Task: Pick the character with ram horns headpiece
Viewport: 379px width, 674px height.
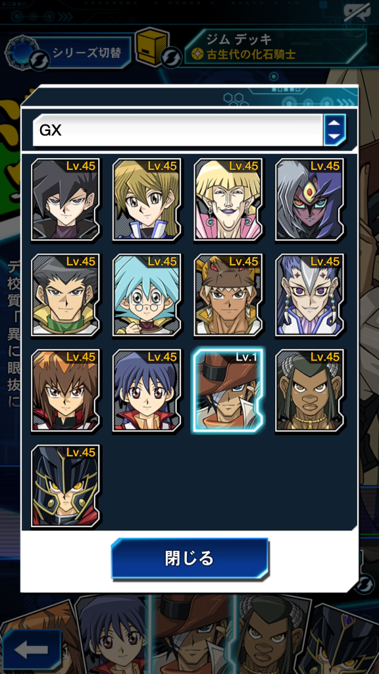Action: click(x=310, y=390)
